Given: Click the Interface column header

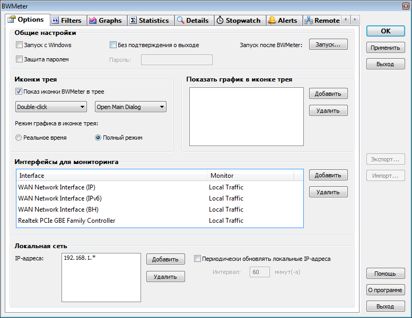Looking at the screenshot, I should point(112,175).
